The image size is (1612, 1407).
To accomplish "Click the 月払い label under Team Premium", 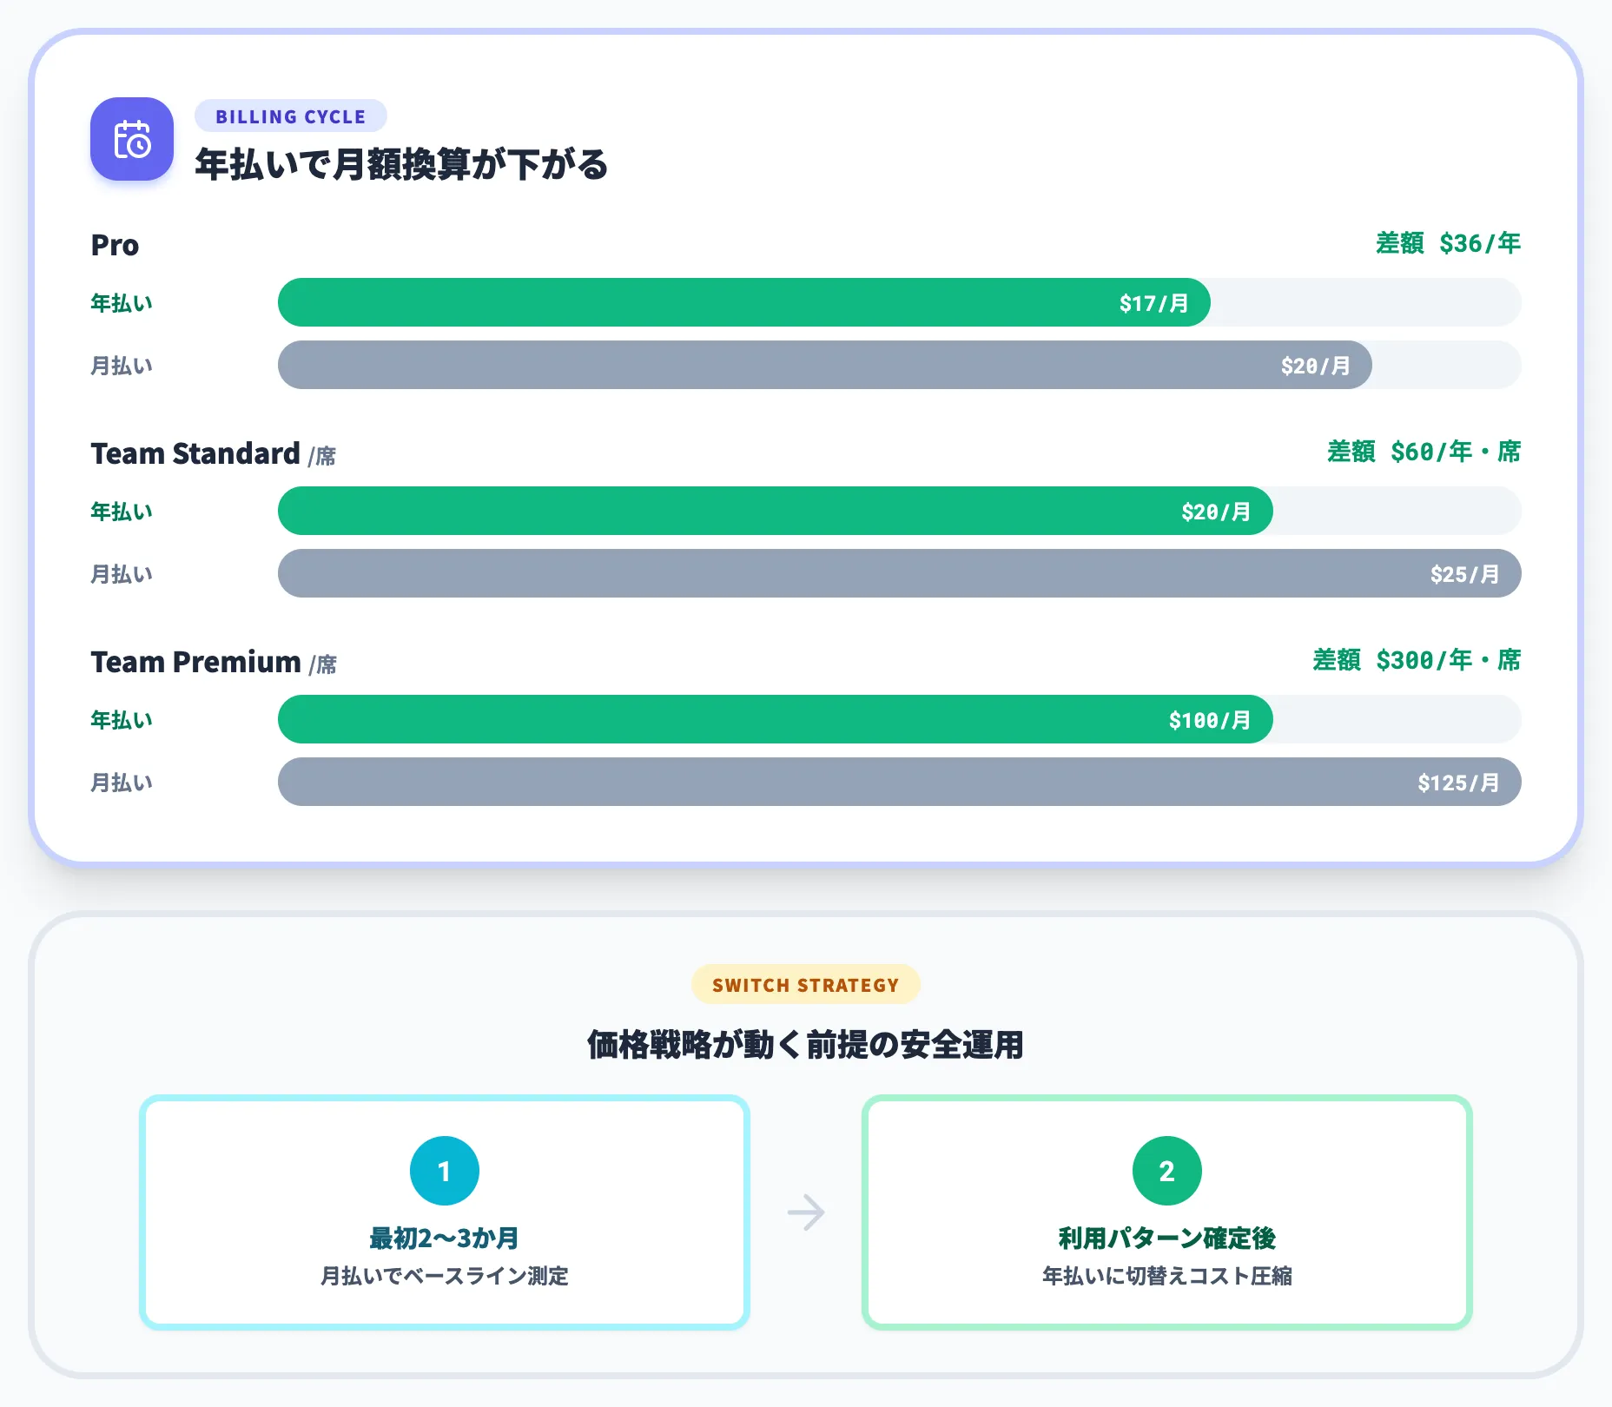I will point(122,783).
